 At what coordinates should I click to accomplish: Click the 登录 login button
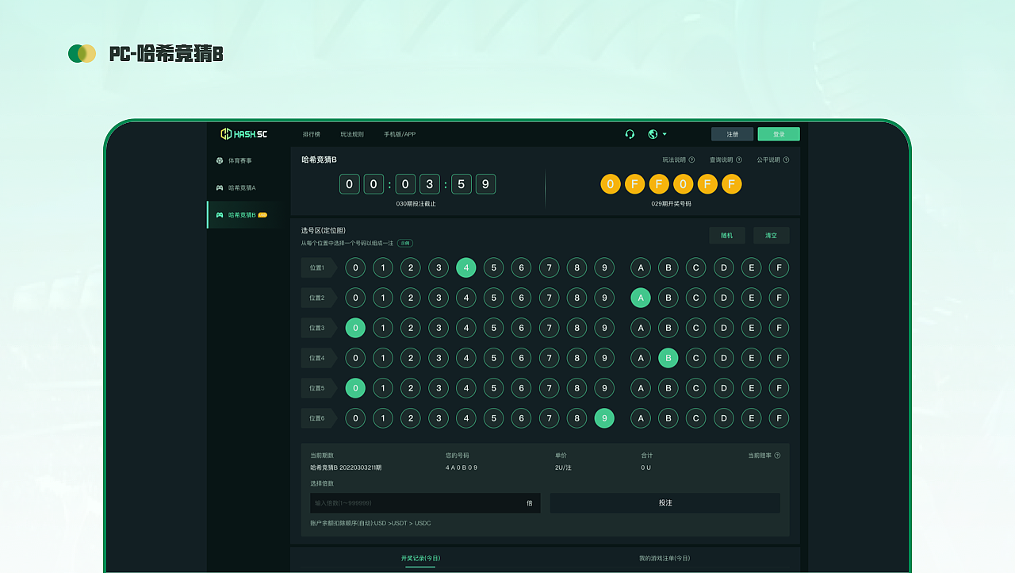coord(779,134)
